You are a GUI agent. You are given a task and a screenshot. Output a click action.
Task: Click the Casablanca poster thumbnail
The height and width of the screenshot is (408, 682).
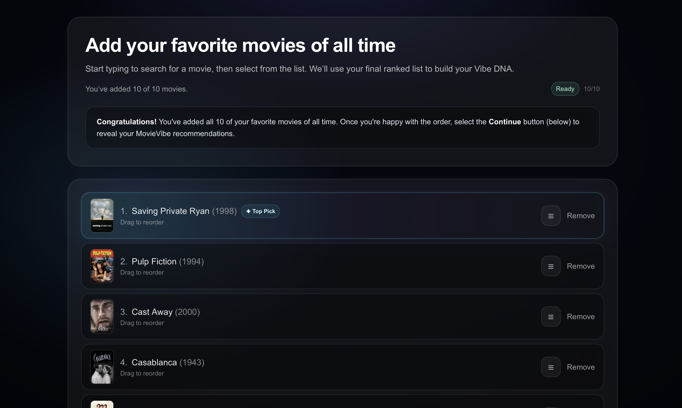[x=102, y=367]
